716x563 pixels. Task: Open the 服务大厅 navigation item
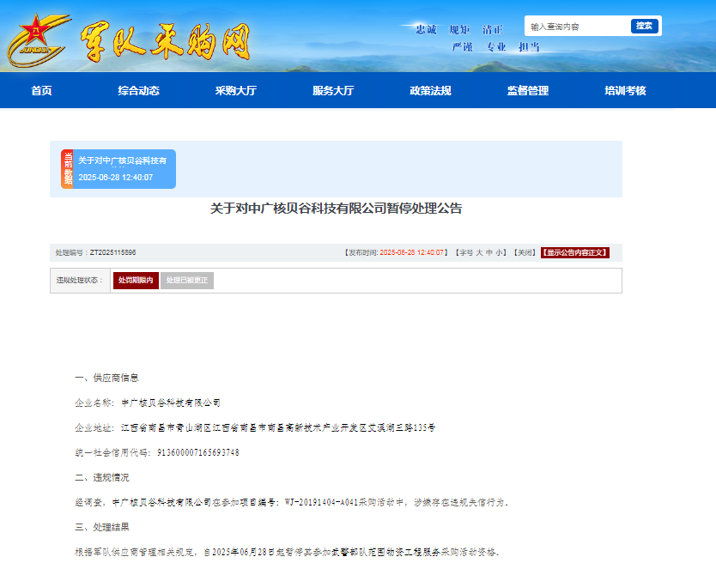click(x=333, y=90)
